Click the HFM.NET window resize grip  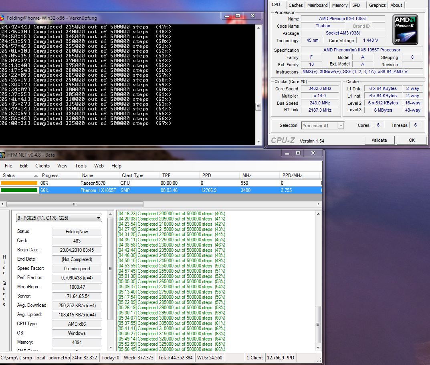(x=319, y=359)
